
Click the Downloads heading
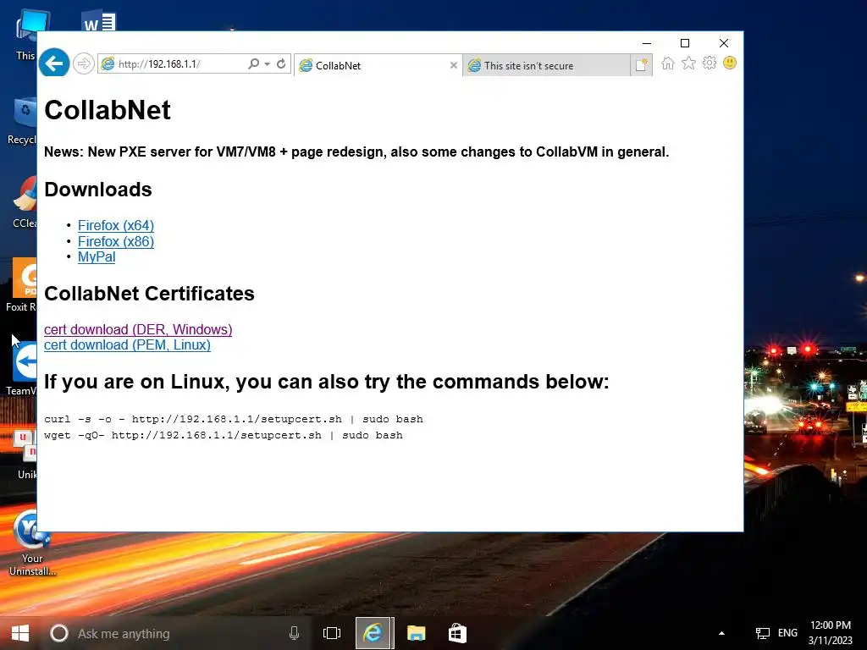[98, 190]
